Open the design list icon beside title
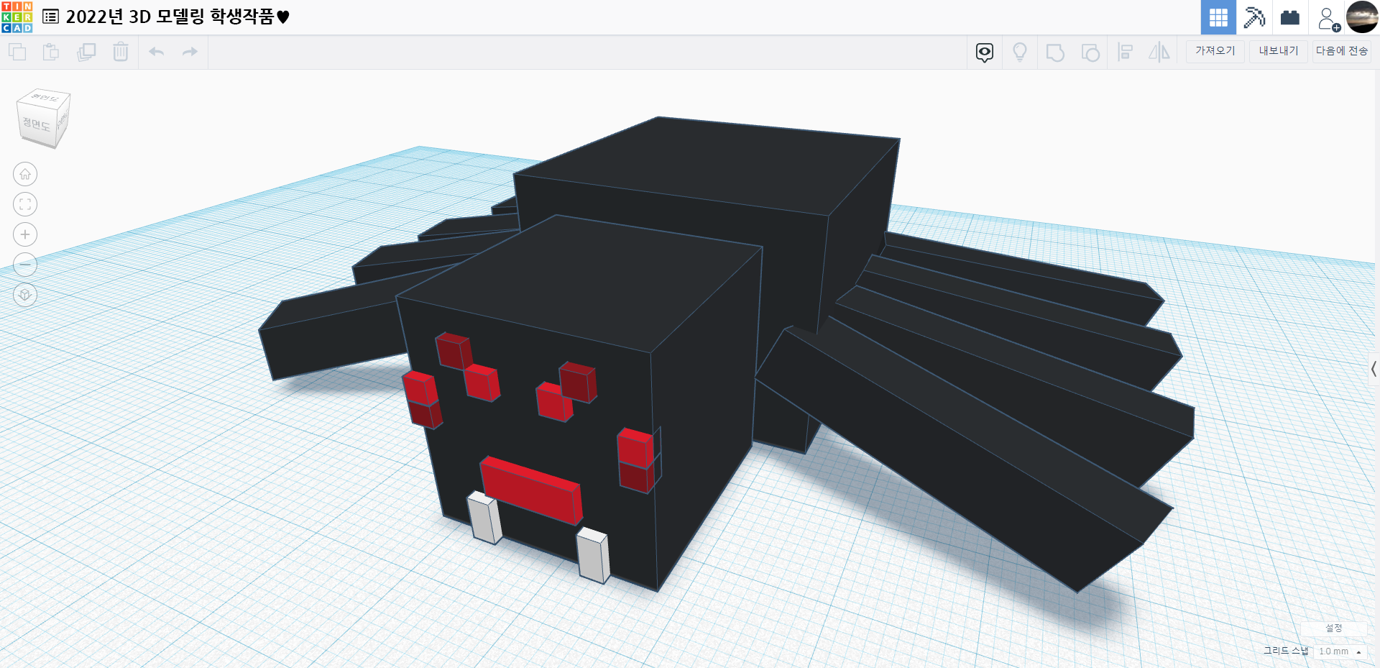Image resolution: width=1380 pixels, height=668 pixels. coord(50,17)
